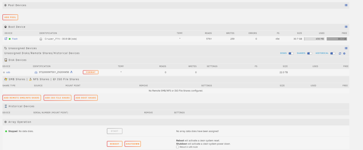Click the Pool Devices section title

click(x=17, y=5)
